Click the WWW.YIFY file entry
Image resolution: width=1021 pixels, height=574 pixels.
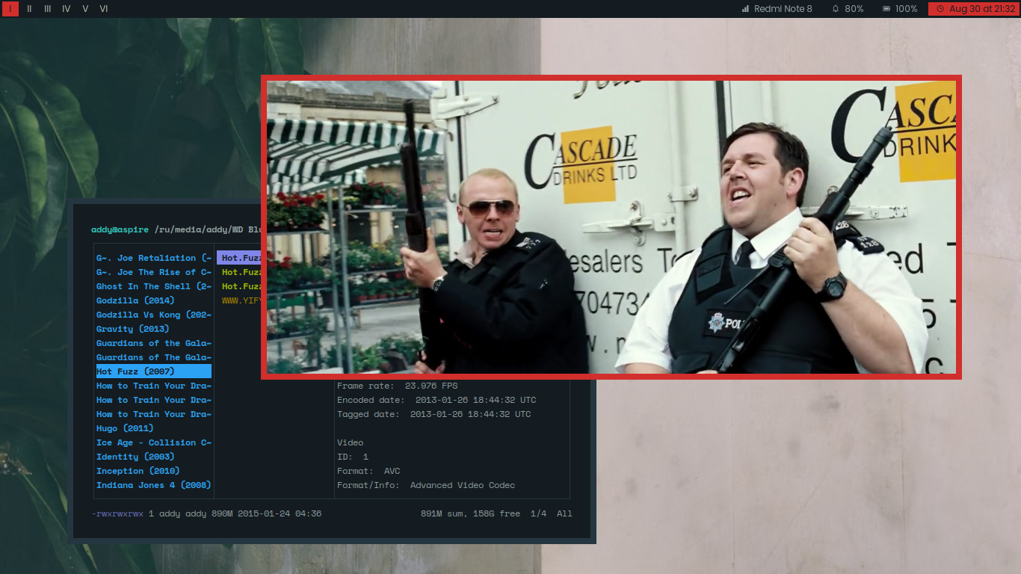(x=241, y=300)
